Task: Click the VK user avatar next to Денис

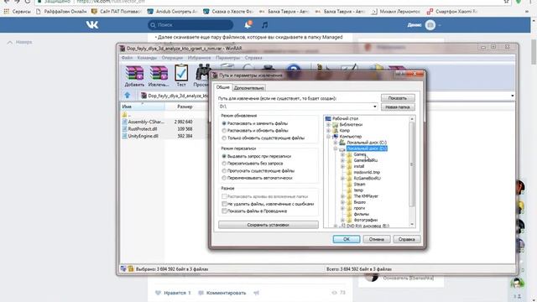Action: (x=430, y=25)
